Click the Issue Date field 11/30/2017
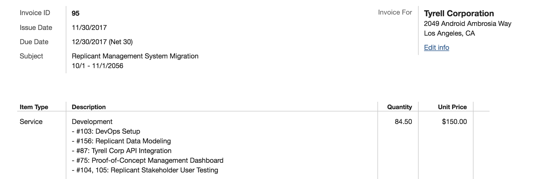 pyautogui.click(x=89, y=27)
